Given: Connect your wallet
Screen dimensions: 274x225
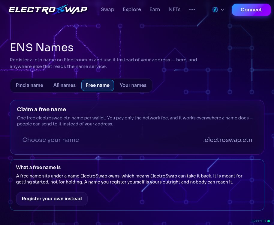Looking at the screenshot, I should click(251, 10).
